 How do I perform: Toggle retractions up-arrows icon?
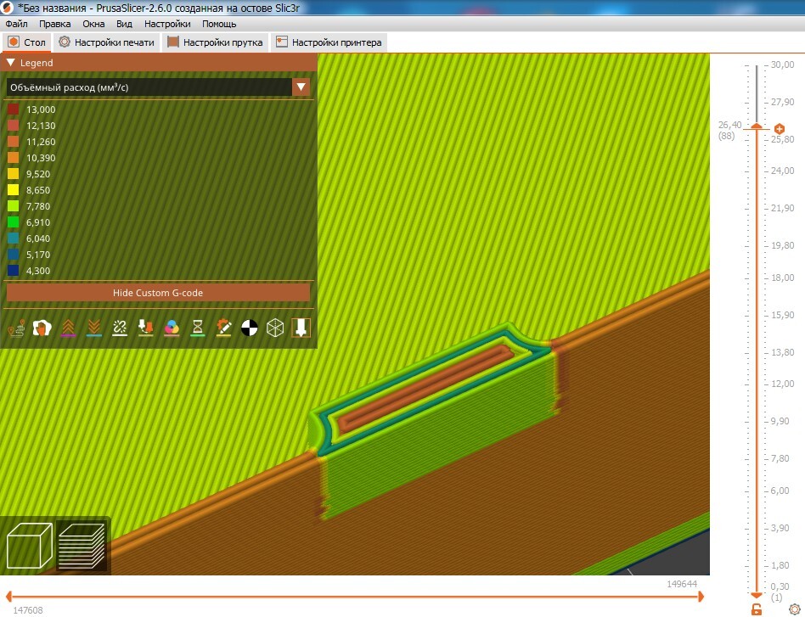point(68,328)
